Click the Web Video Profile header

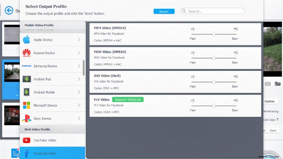[52, 129]
